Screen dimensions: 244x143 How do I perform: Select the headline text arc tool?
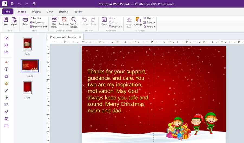[7, 62]
